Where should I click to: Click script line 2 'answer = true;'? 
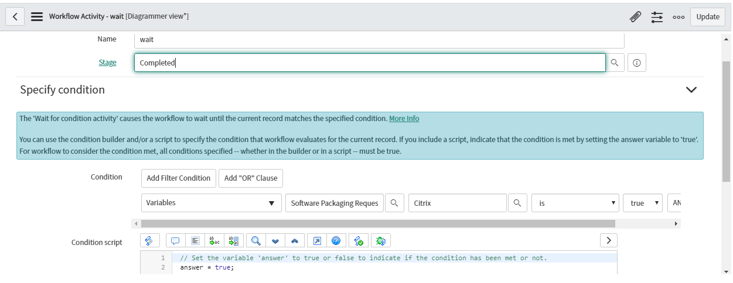[x=207, y=267]
